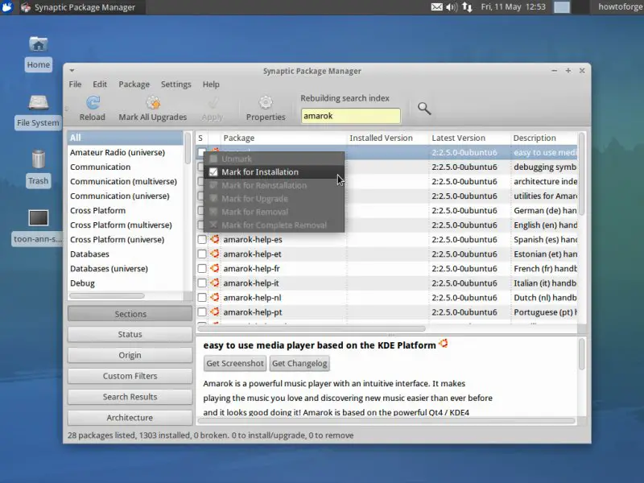Check the mail notification icon in the panel

(436, 7)
